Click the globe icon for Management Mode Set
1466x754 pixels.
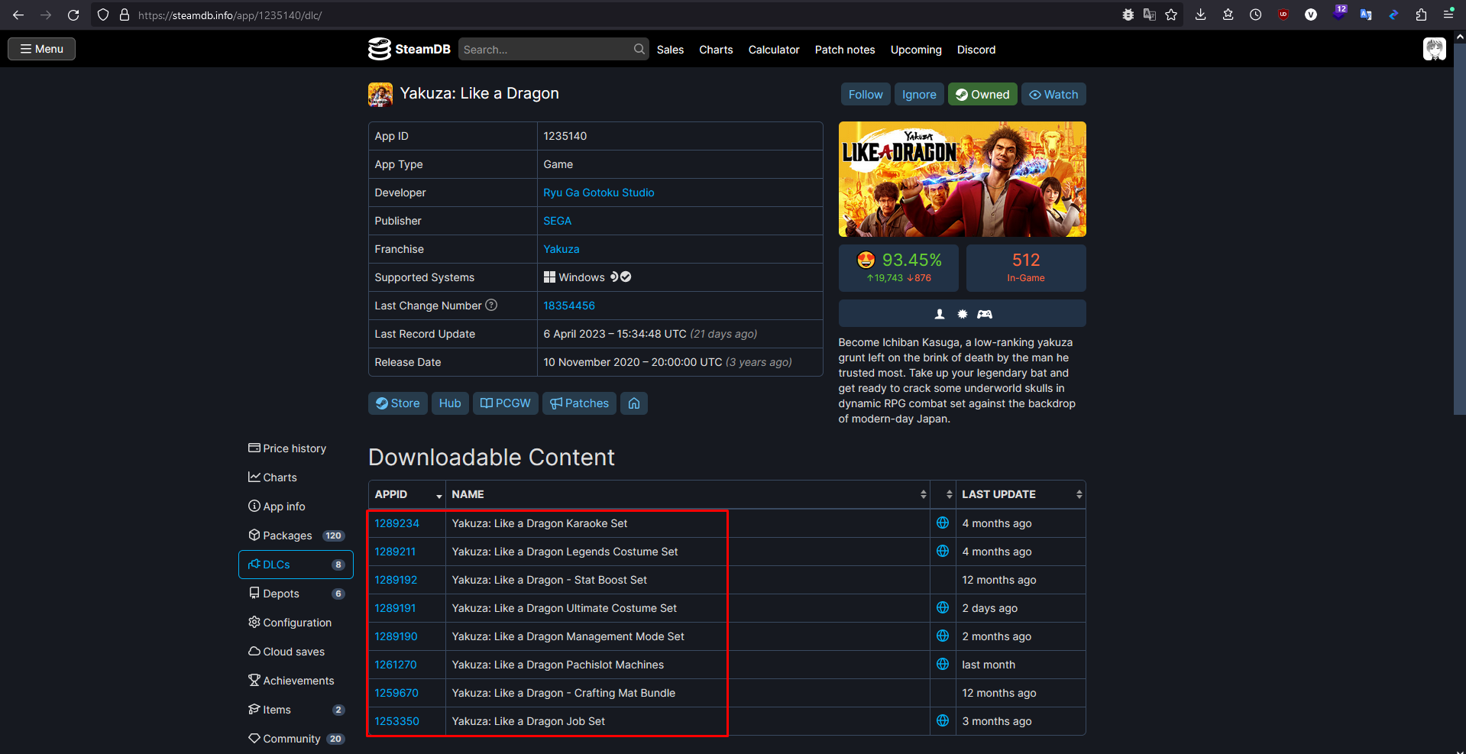tap(943, 636)
